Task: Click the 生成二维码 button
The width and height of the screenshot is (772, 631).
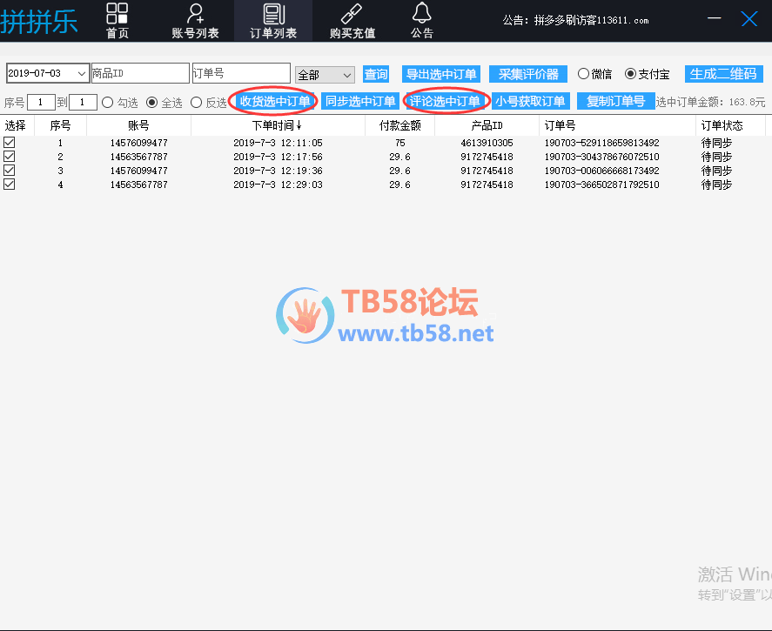Action: tap(724, 74)
